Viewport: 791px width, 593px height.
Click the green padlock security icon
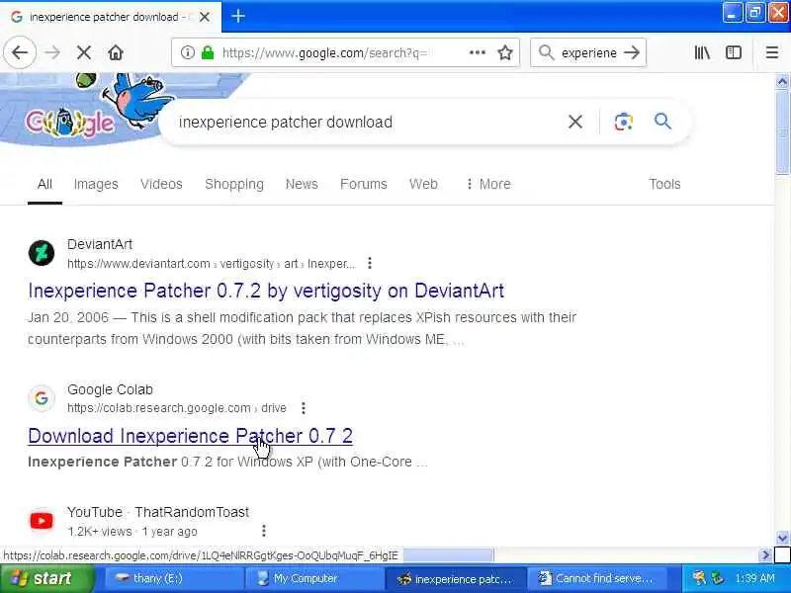tap(208, 52)
